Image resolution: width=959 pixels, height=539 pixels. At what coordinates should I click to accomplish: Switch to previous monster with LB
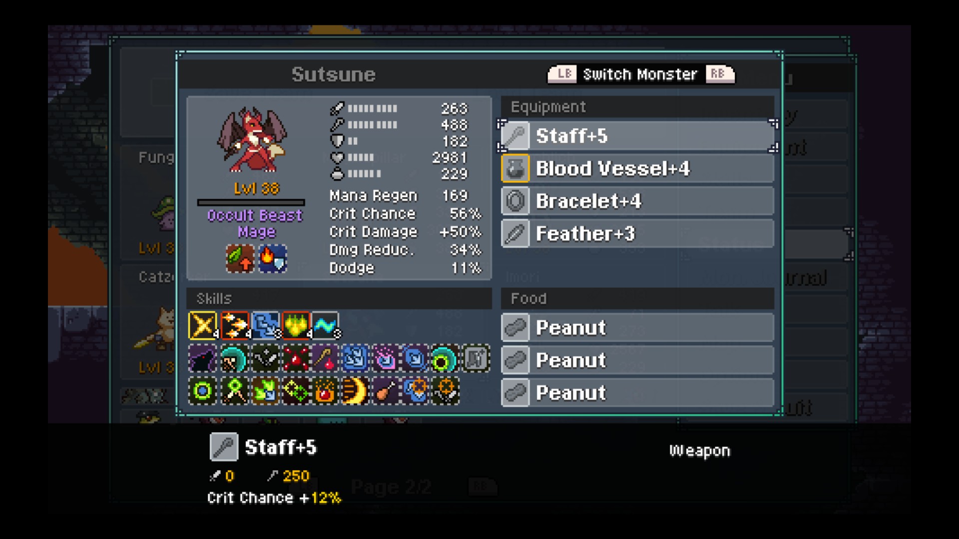[562, 74]
